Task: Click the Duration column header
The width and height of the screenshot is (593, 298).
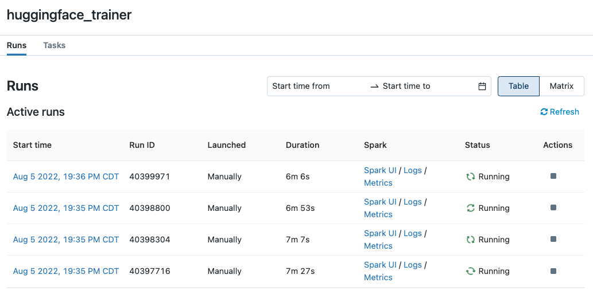Action: point(303,145)
